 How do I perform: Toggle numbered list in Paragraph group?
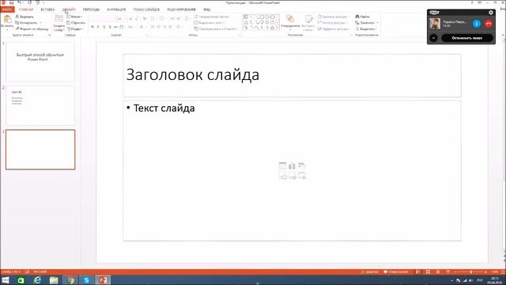pyautogui.click(x=162, y=19)
